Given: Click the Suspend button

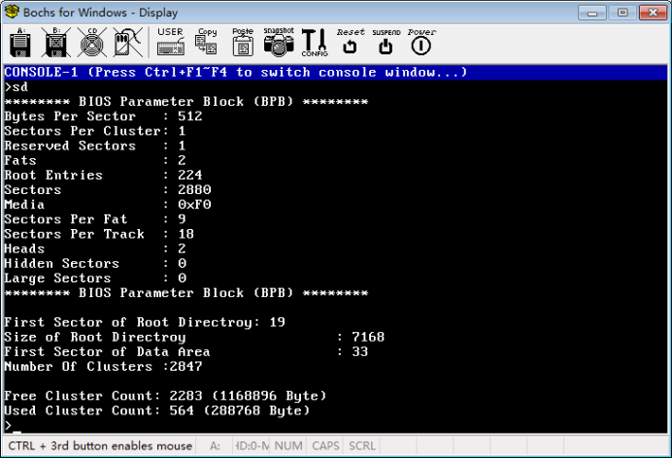Looking at the screenshot, I should click(386, 43).
